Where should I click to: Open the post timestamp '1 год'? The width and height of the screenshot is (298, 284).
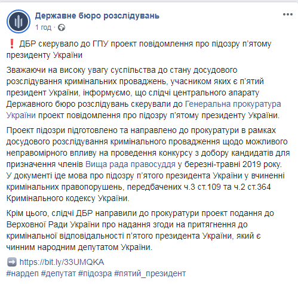43,27
